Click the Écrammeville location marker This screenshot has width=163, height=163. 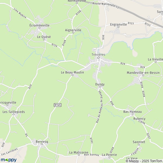pyautogui.click(x=39, y=28)
